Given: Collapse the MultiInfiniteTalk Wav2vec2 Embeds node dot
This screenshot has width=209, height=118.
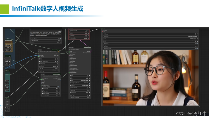Looking at the screenshot, I should click(42, 76).
